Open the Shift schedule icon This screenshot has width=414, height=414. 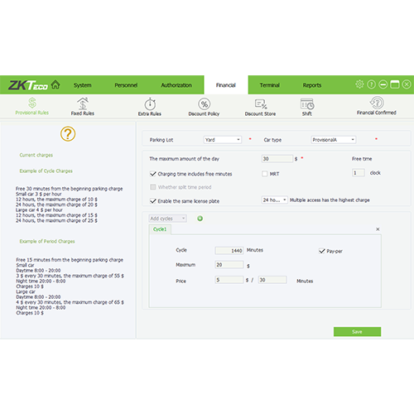point(307,104)
